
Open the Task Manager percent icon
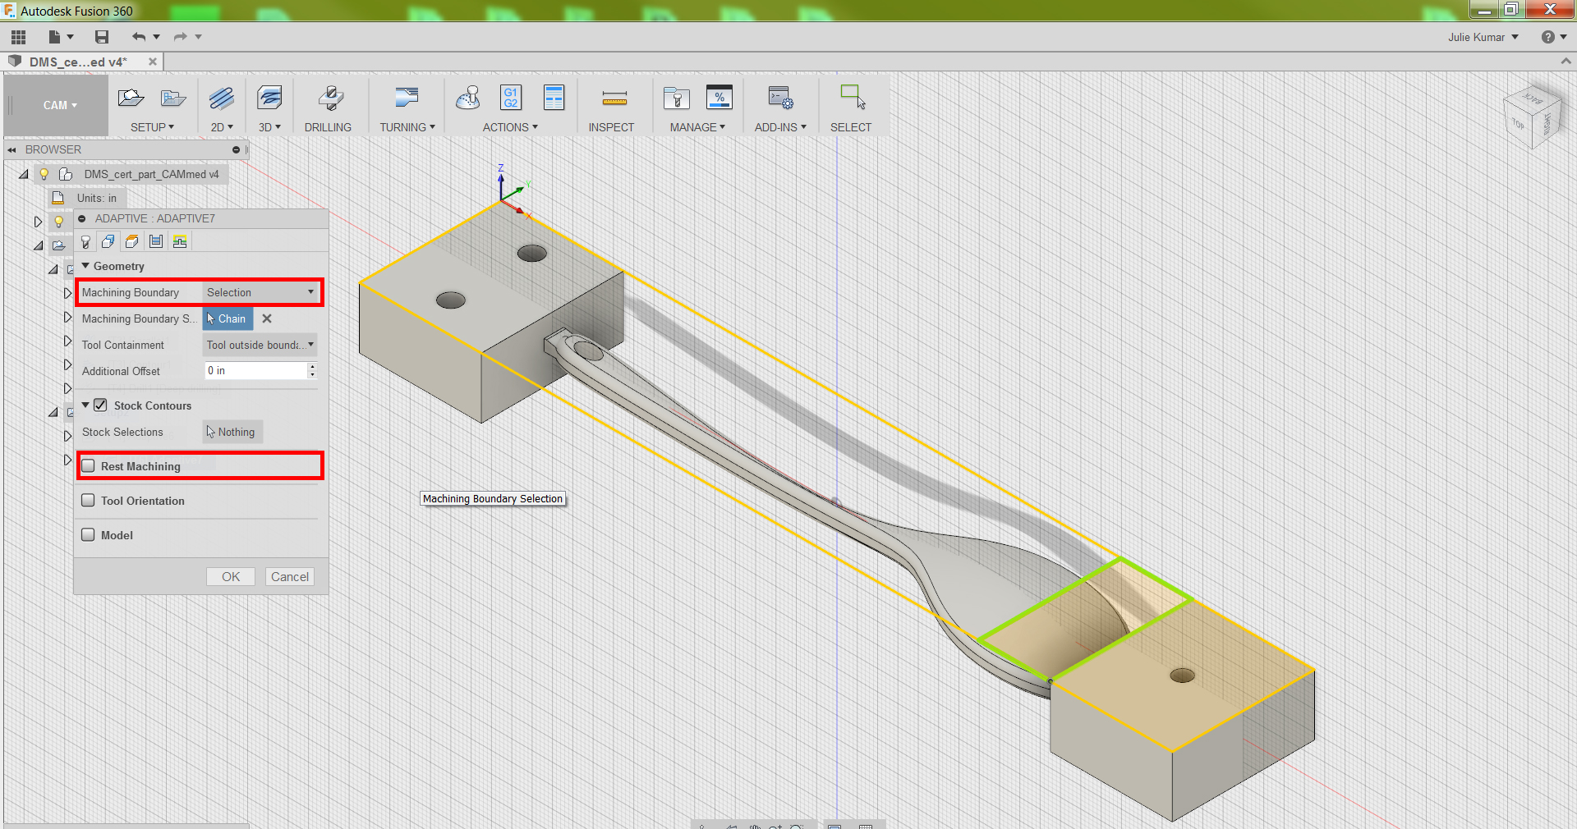[x=720, y=98]
